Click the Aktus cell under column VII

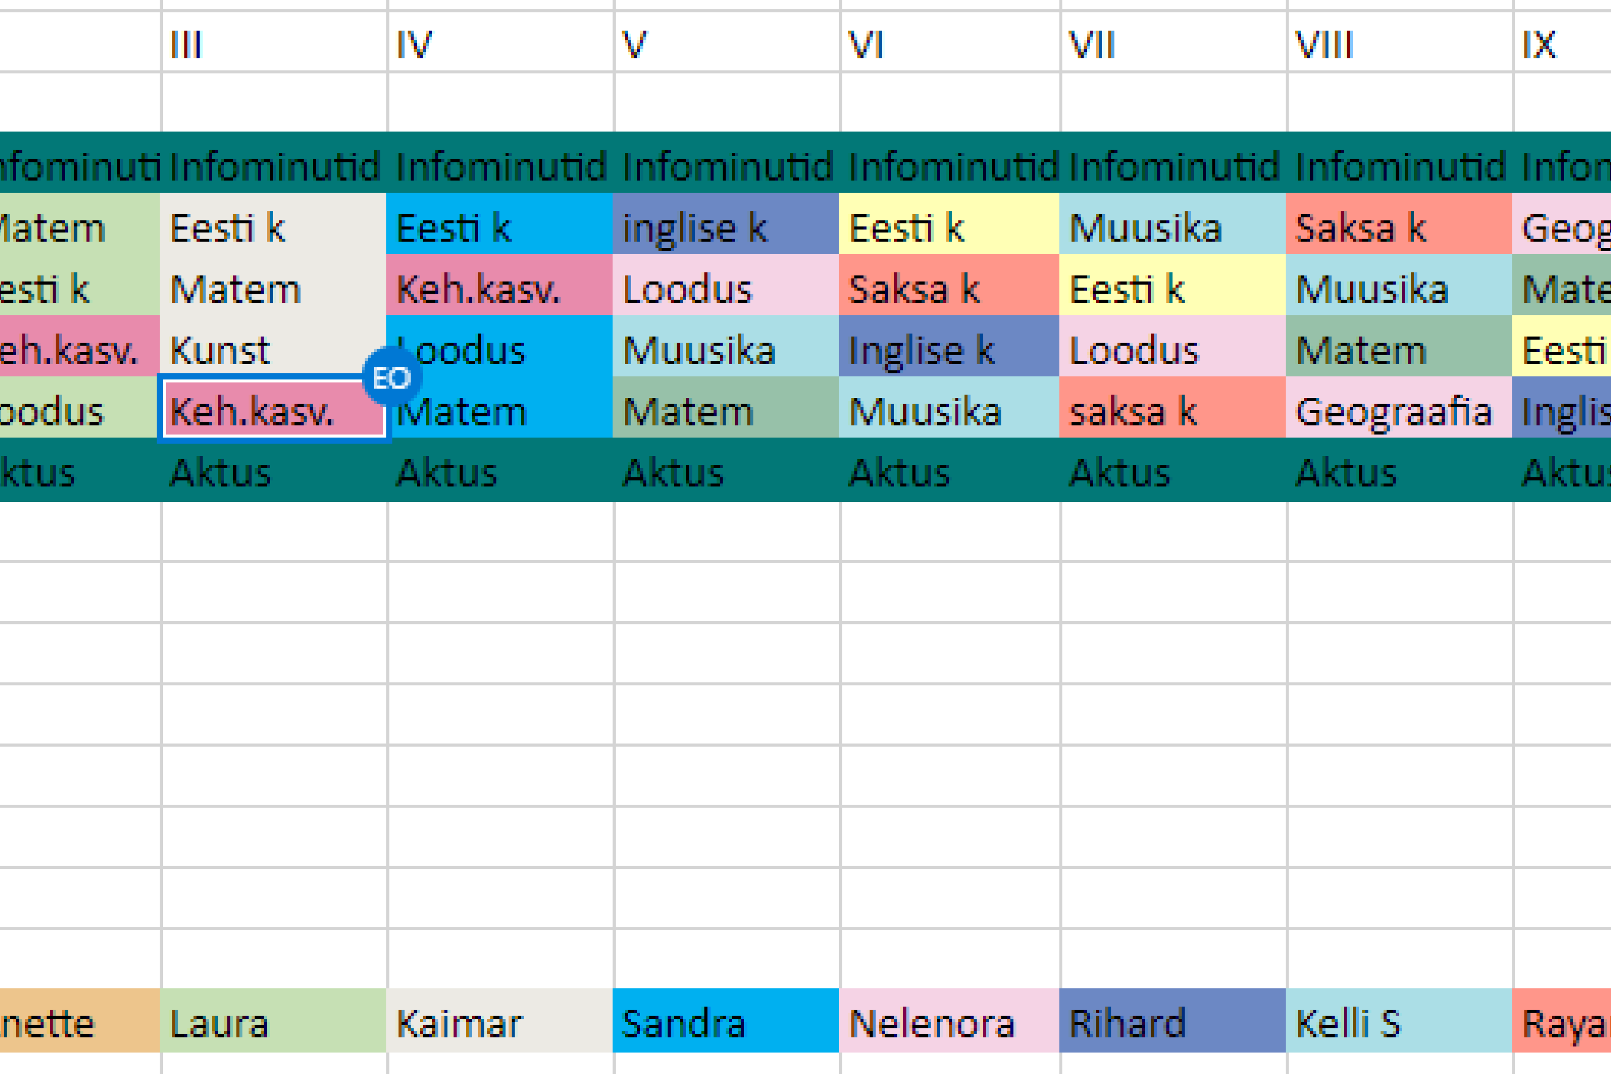pos(1172,473)
